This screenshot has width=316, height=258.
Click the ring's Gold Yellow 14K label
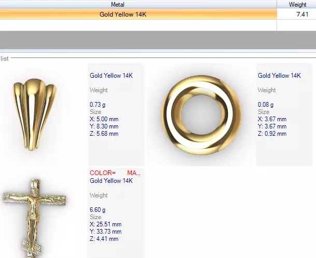[x=279, y=76]
